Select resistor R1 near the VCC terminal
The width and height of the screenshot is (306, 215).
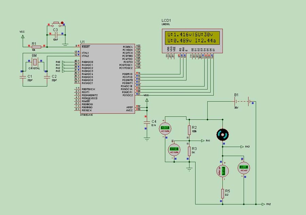pyautogui.click(x=36, y=47)
